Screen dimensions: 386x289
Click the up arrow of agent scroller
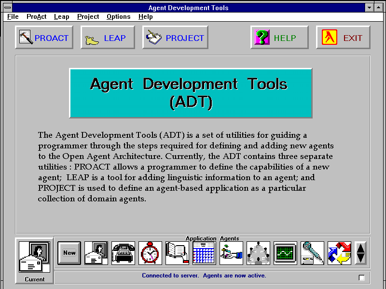tap(360, 248)
